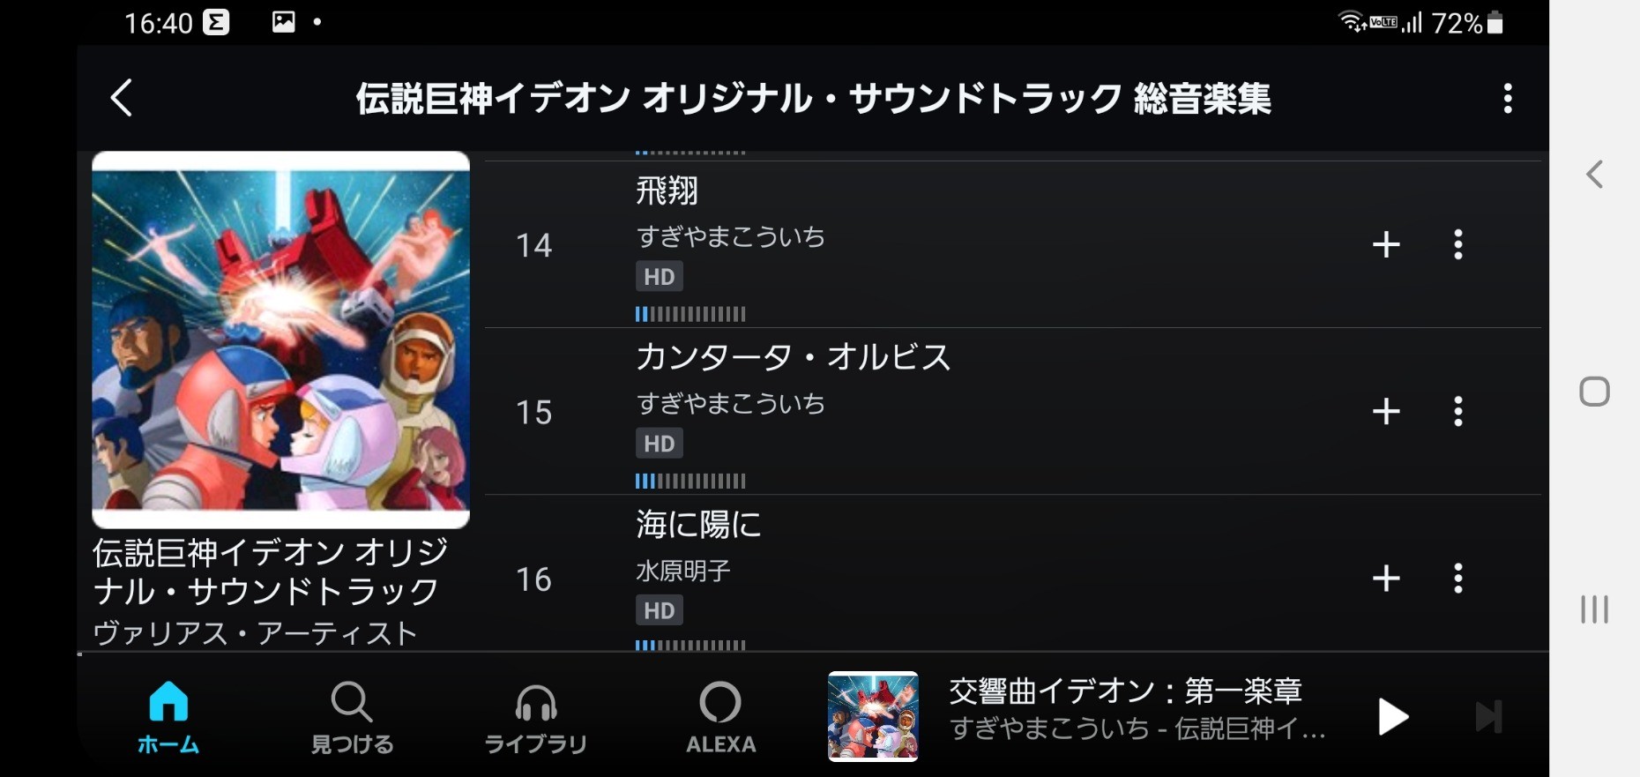Screen dimensions: 1640x777
Task: Open 見つける search tab
Action: 352,718
